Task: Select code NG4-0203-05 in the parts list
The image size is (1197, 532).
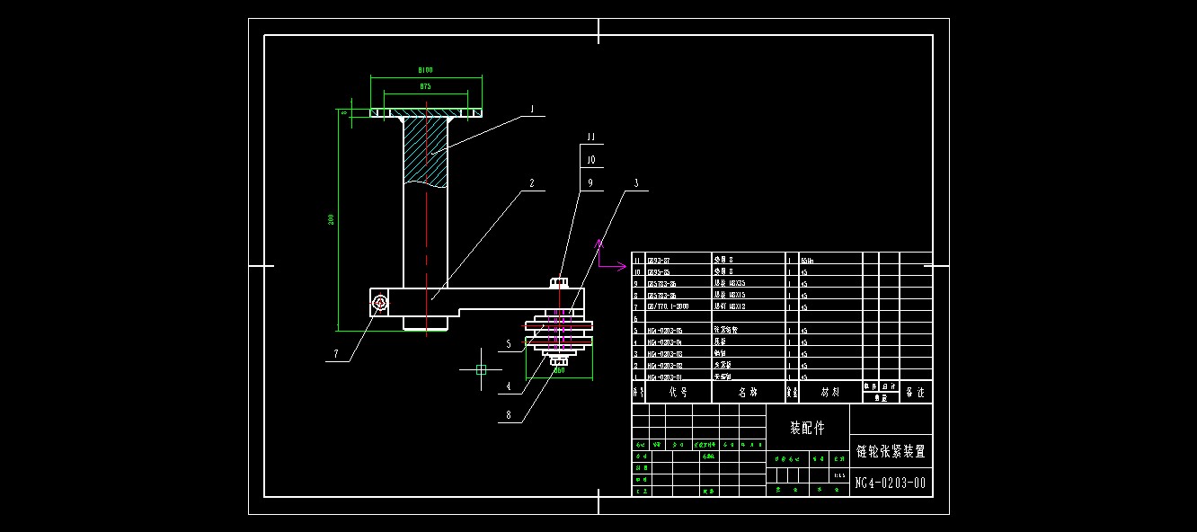Action: click(665, 330)
